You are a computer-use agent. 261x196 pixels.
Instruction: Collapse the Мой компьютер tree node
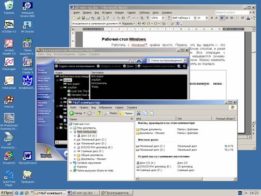(x=71, y=132)
